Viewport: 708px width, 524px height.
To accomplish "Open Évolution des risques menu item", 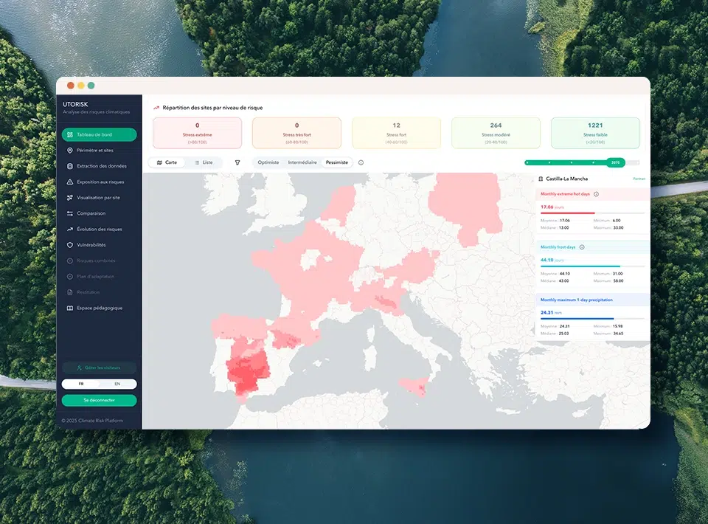I will pyautogui.click(x=99, y=230).
